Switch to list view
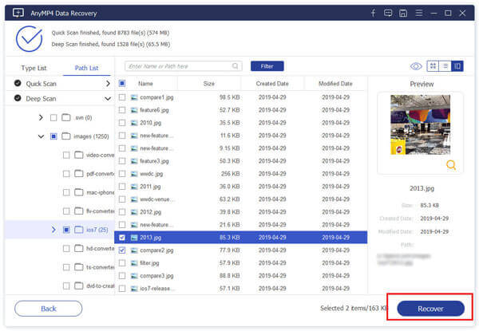 click(x=445, y=66)
